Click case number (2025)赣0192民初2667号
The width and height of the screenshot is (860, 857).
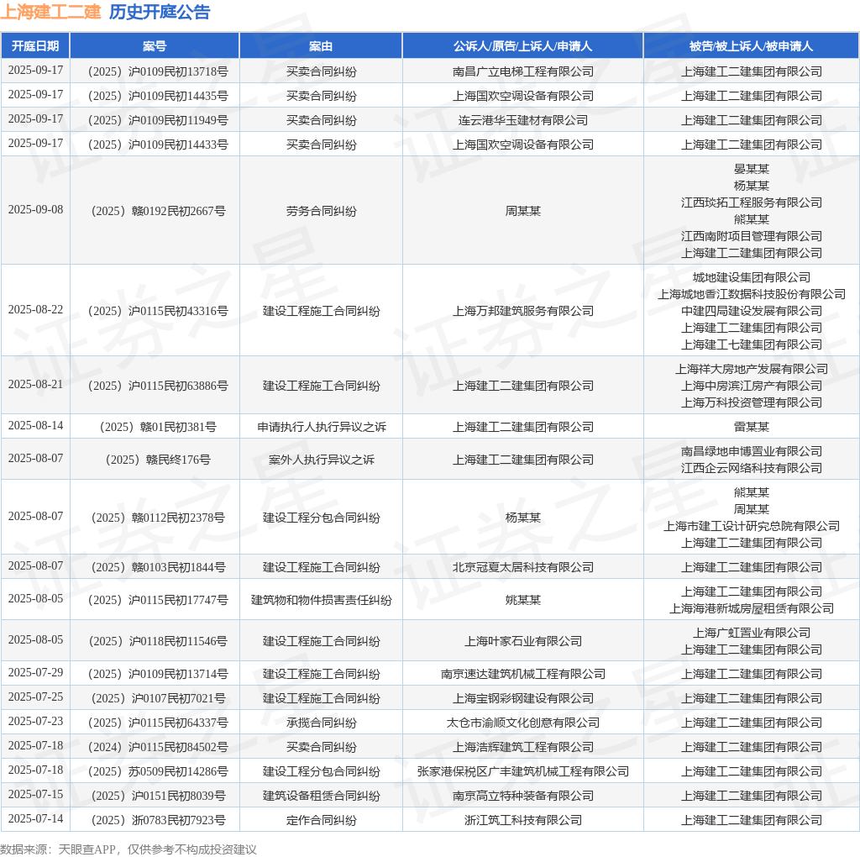pyautogui.click(x=157, y=211)
